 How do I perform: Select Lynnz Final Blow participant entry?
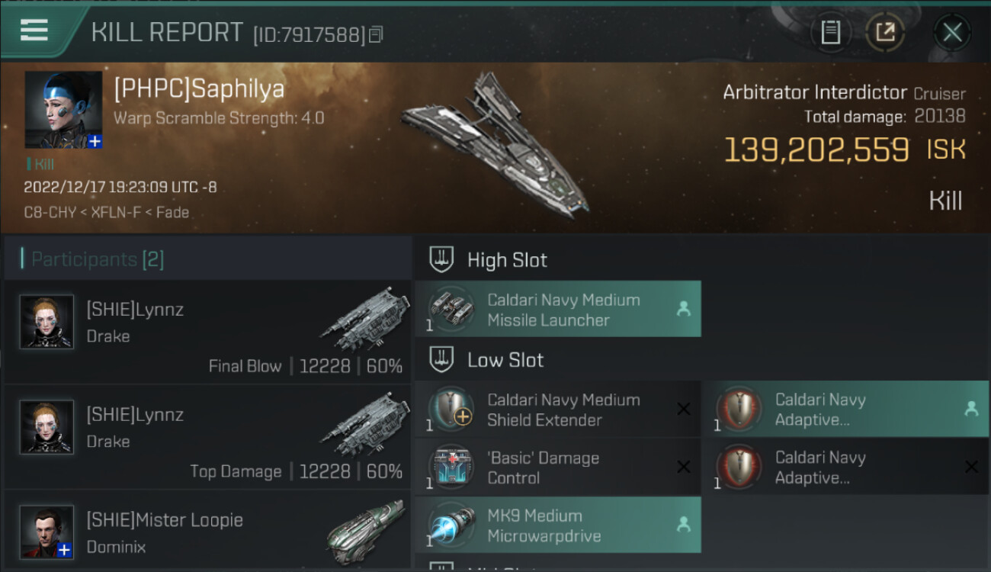point(207,332)
